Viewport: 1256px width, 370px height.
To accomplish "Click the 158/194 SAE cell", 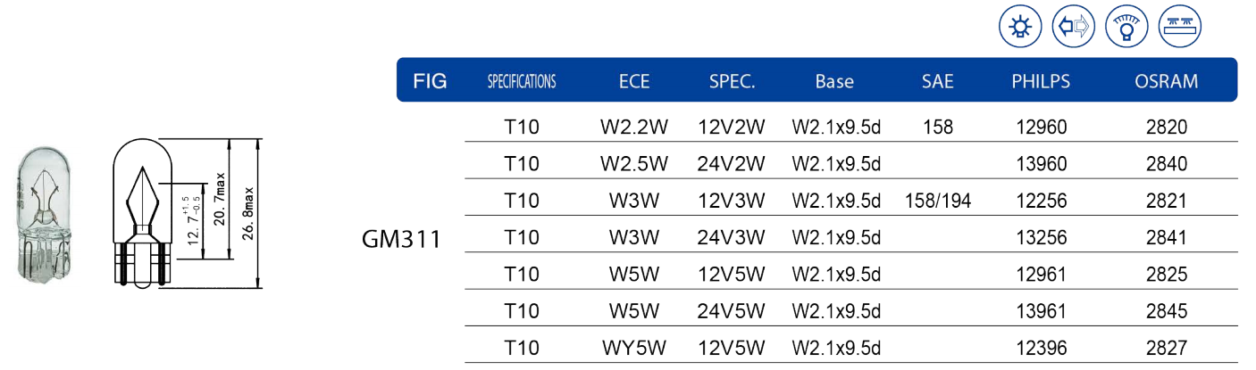I will coord(937,201).
